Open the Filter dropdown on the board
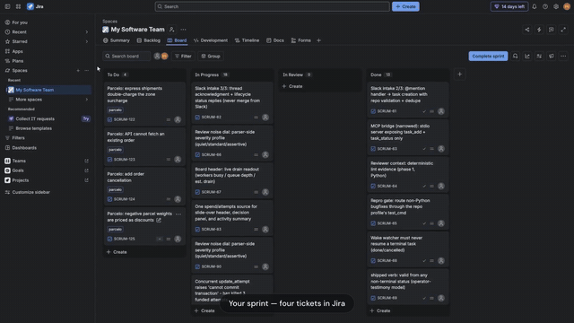Image resolution: width=574 pixels, height=323 pixels. 183,56
